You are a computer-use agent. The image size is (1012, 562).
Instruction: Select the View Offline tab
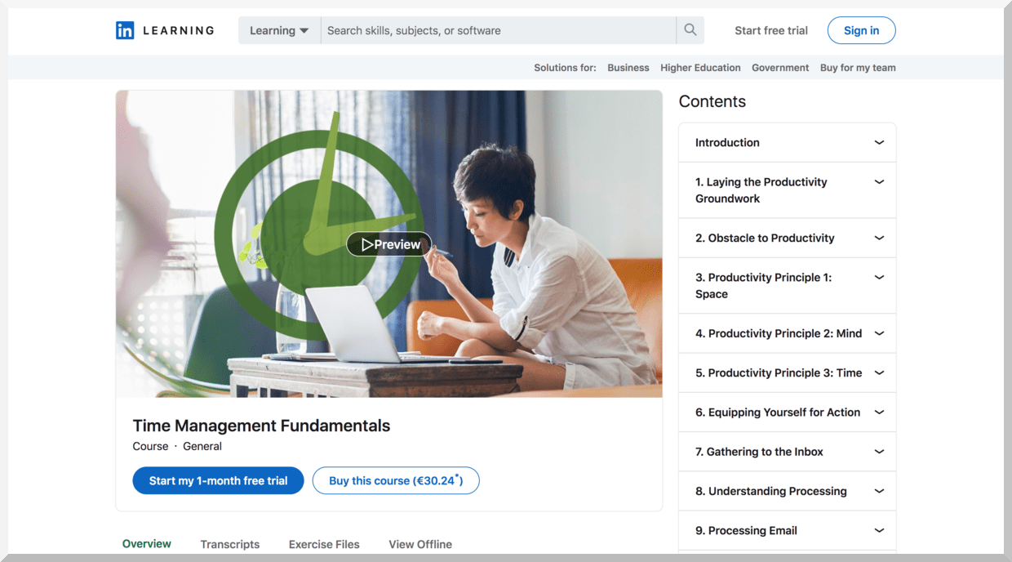tap(420, 544)
